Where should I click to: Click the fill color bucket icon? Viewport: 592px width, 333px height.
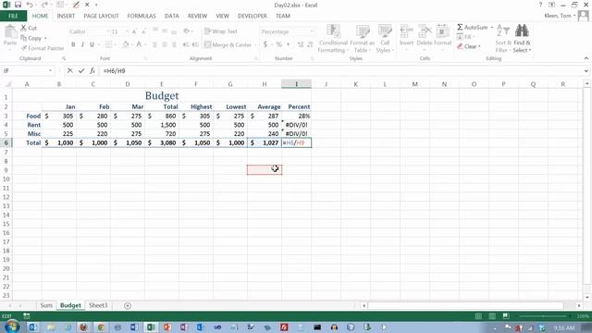click(x=126, y=44)
